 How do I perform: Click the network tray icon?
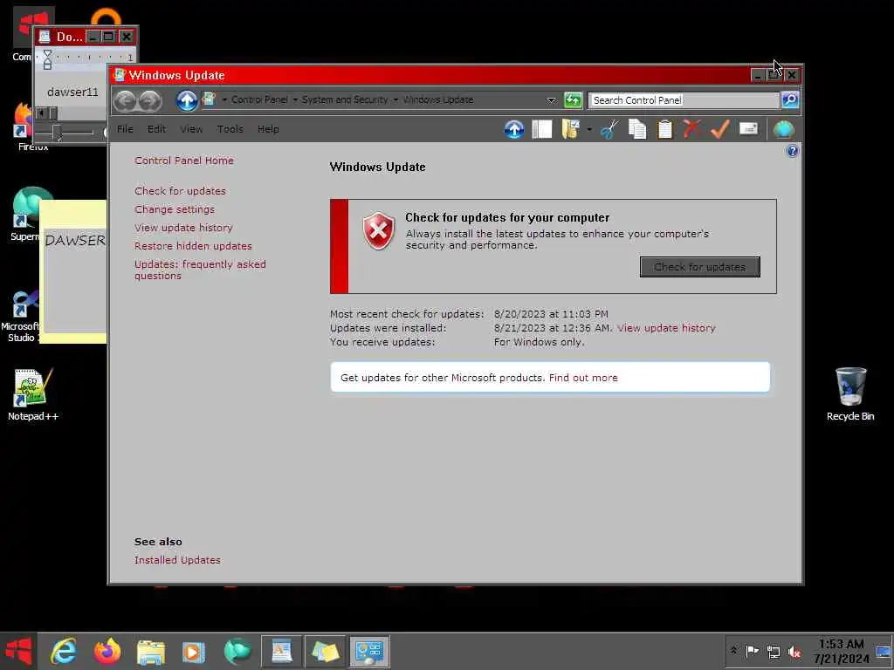click(x=774, y=652)
